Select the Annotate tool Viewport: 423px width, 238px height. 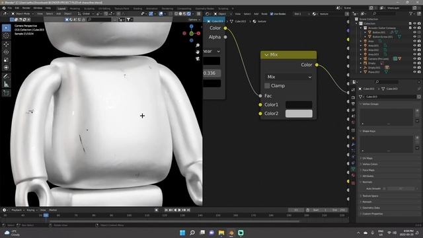[6, 77]
